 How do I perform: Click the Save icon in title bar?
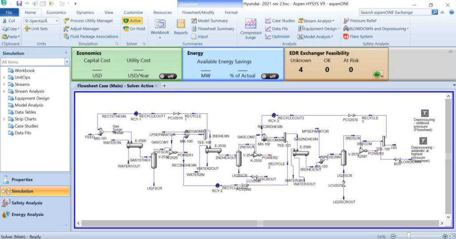(19, 4)
